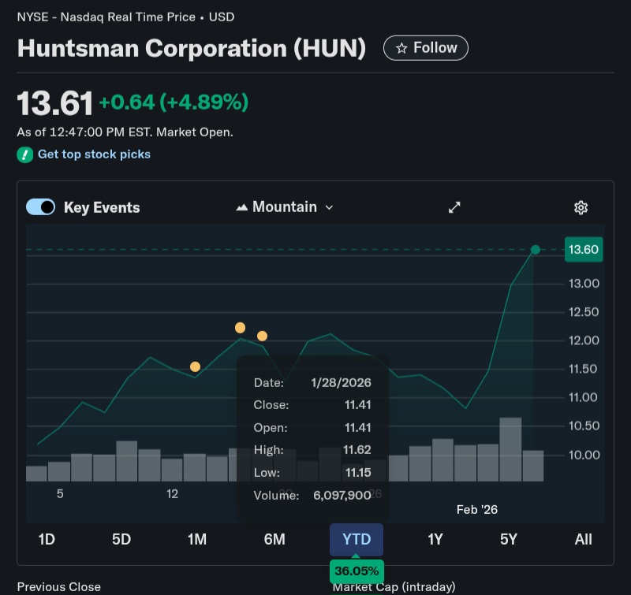The width and height of the screenshot is (631, 595).
Task: Click the green stock picks badge icon
Action: coord(25,154)
